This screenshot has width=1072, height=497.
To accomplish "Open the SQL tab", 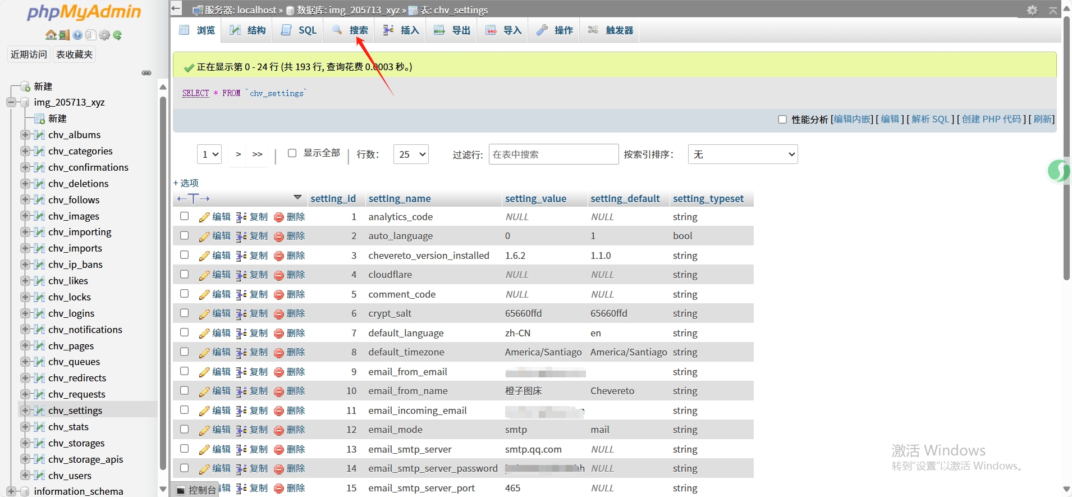I will [x=299, y=30].
